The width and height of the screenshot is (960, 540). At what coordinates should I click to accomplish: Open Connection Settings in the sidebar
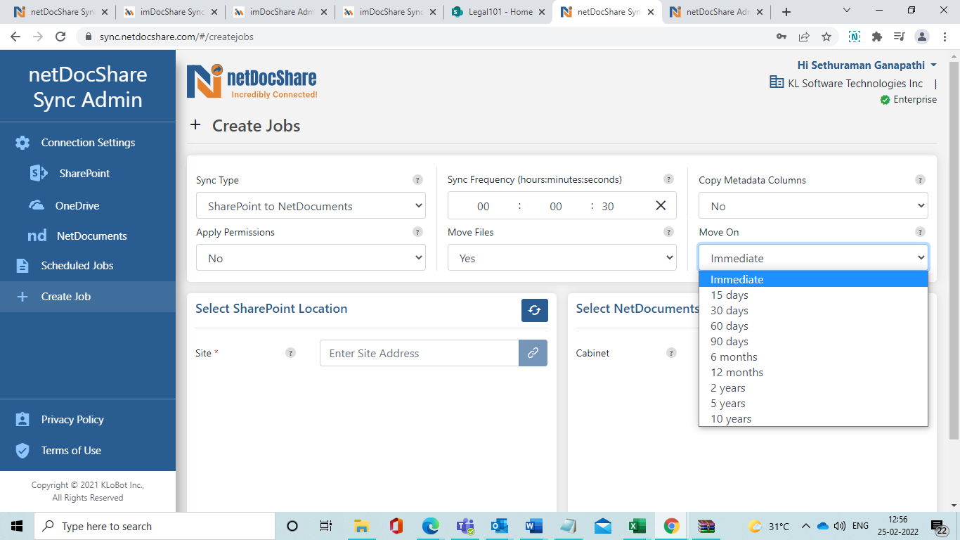click(x=88, y=143)
